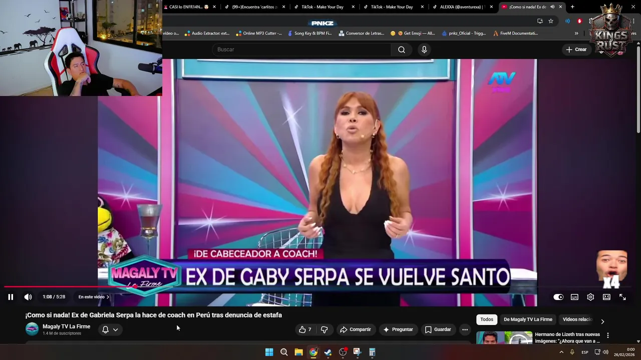Seek on the red video progress bar
Viewport: 641px width, 360px height.
(320, 286)
